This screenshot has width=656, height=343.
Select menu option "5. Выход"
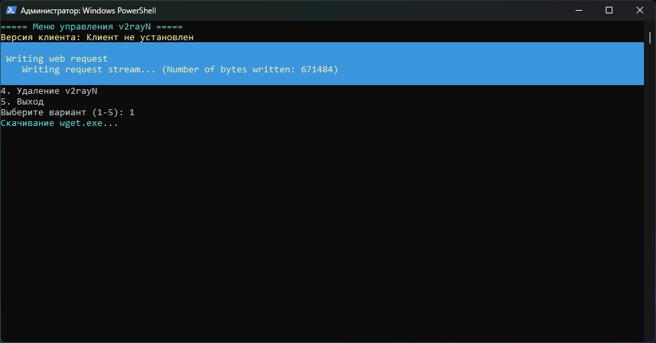coord(23,102)
